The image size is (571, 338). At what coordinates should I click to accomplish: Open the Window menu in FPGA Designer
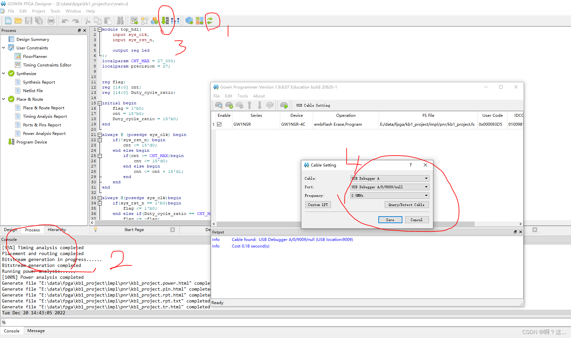(x=73, y=11)
